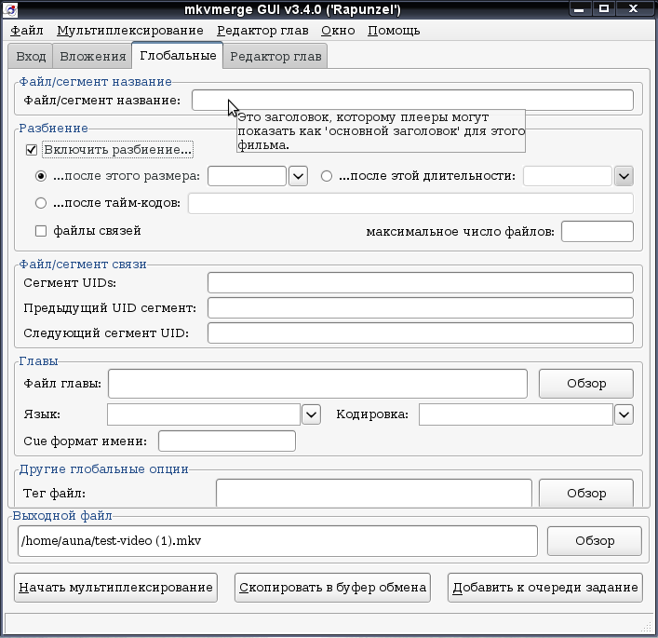Click Обзор button for Выходной файл
This screenshot has width=658, height=638.
pyautogui.click(x=595, y=541)
